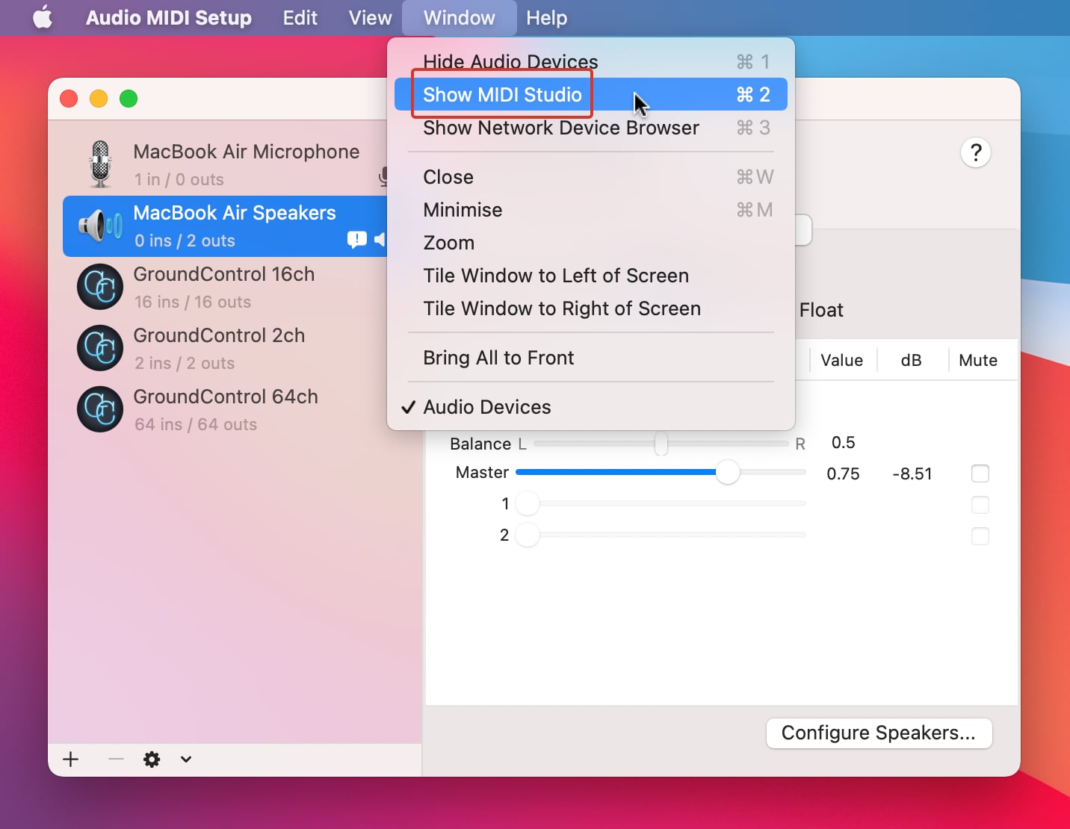Click the MacBook Air Speakers speaker icon
Screen dimensions: 1070x829
pyautogui.click(x=100, y=226)
